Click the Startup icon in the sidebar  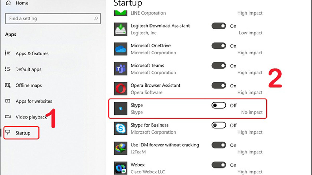point(8,133)
